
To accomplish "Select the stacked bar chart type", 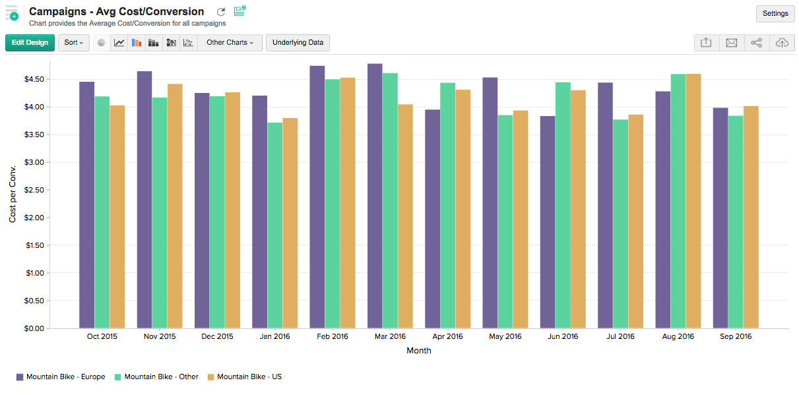I will coord(154,43).
